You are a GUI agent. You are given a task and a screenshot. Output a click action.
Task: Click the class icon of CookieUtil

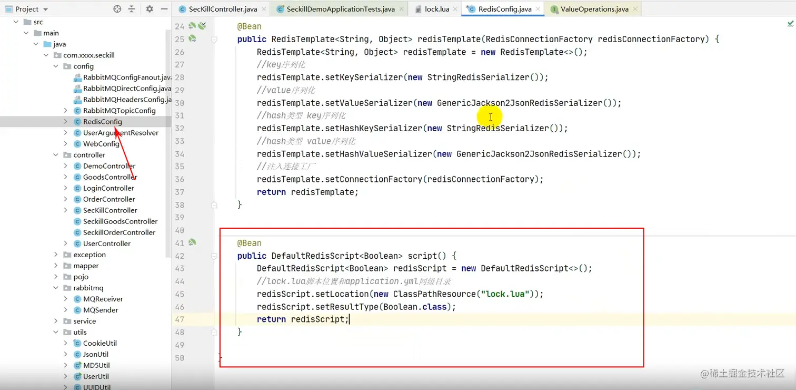77,343
